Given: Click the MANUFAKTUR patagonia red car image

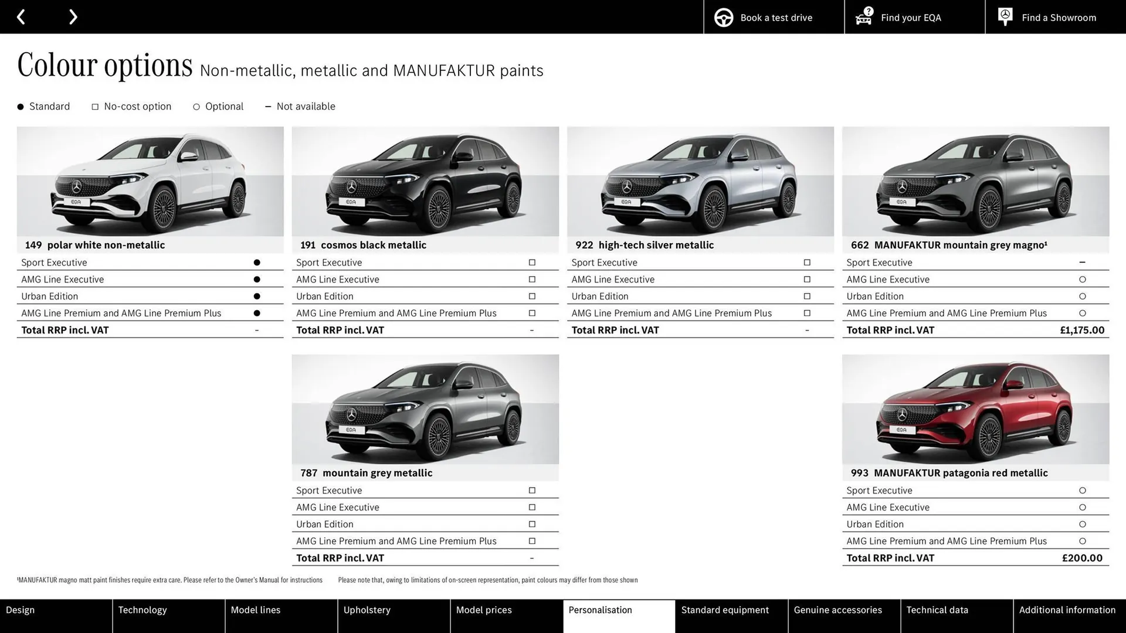Looking at the screenshot, I should point(975,409).
